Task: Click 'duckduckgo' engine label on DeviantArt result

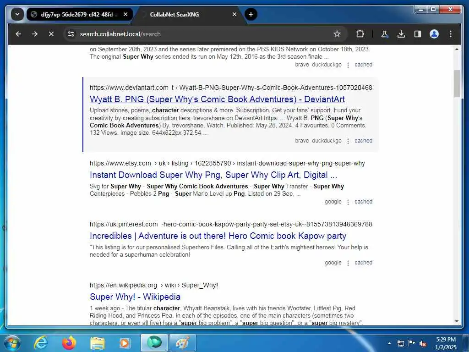Action: coord(327,141)
